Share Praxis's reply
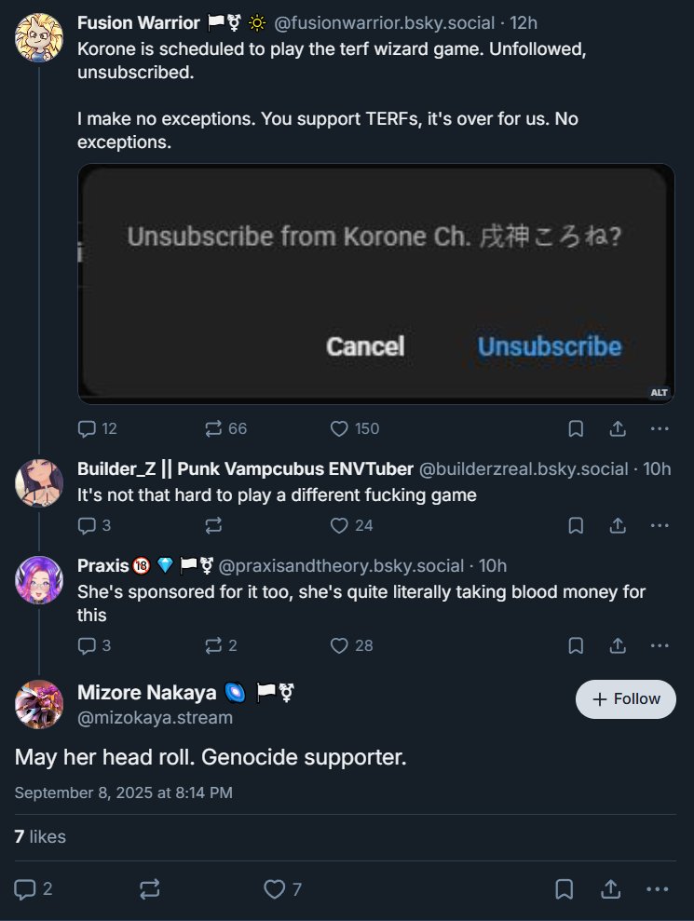The height and width of the screenshot is (921, 694). pos(617,645)
